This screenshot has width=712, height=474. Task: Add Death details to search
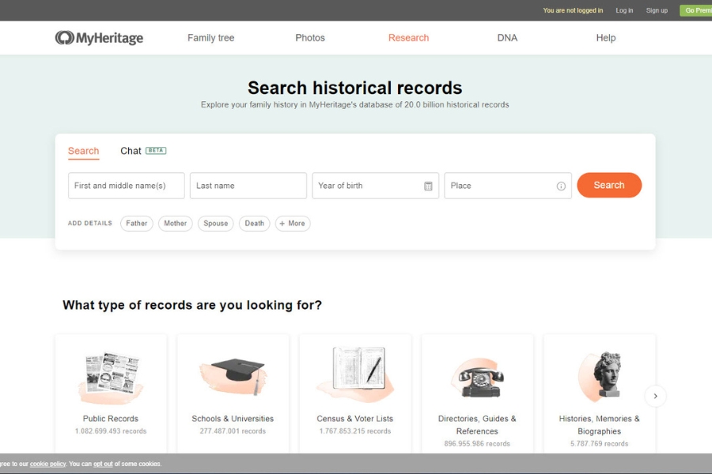[x=254, y=224]
